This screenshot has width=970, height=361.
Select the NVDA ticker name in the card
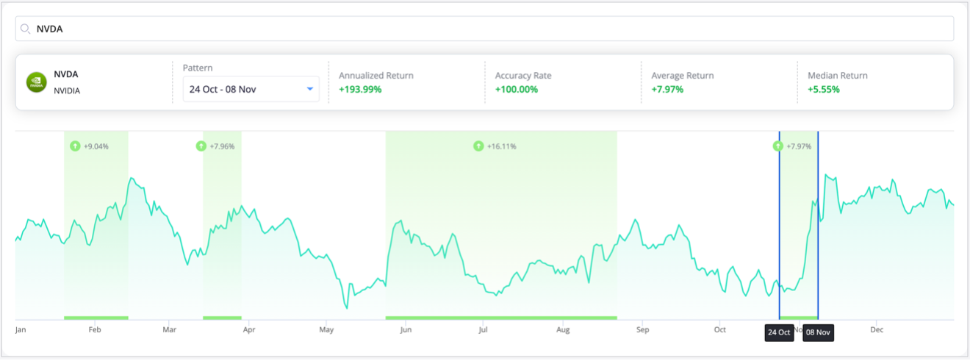coord(66,74)
